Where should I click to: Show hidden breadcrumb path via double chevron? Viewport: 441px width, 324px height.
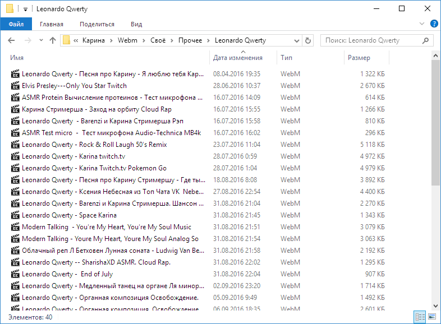click(76, 41)
